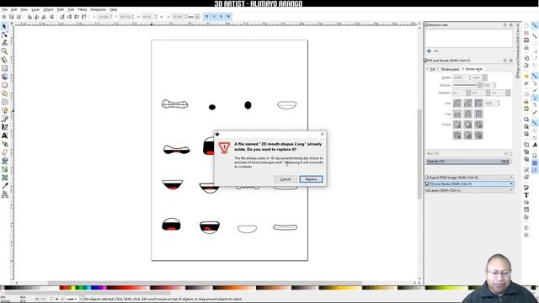Select the Connector tool

pyautogui.click(x=4, y=194)
